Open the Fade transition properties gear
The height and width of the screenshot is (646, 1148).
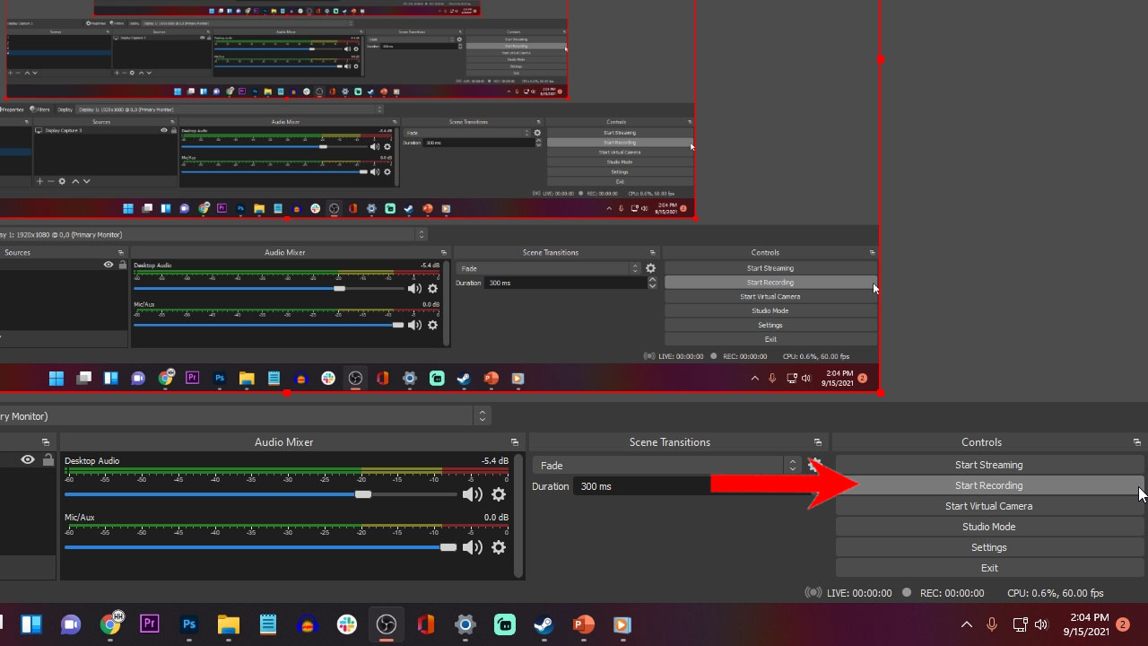tap(813, 465)
